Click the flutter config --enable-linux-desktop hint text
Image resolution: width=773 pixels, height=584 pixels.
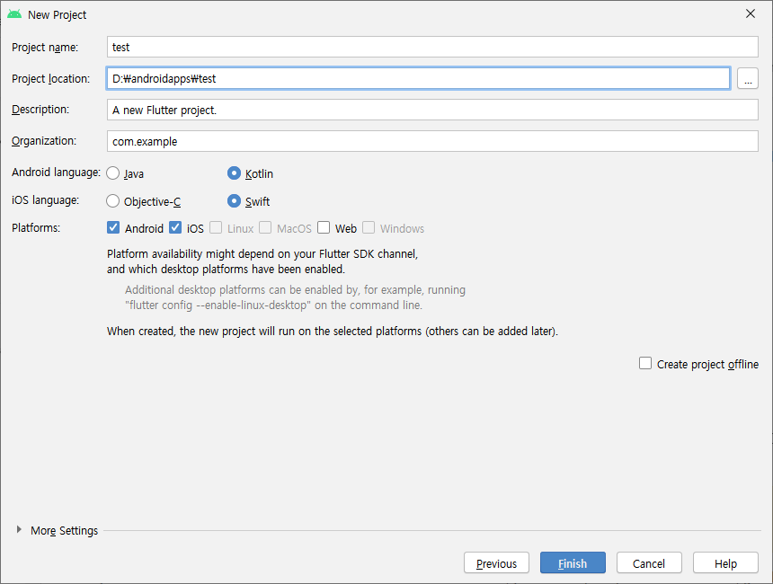tap(273, 305)
